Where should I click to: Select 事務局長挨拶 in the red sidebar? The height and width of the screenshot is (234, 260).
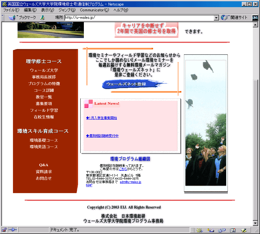click(44, 77)
